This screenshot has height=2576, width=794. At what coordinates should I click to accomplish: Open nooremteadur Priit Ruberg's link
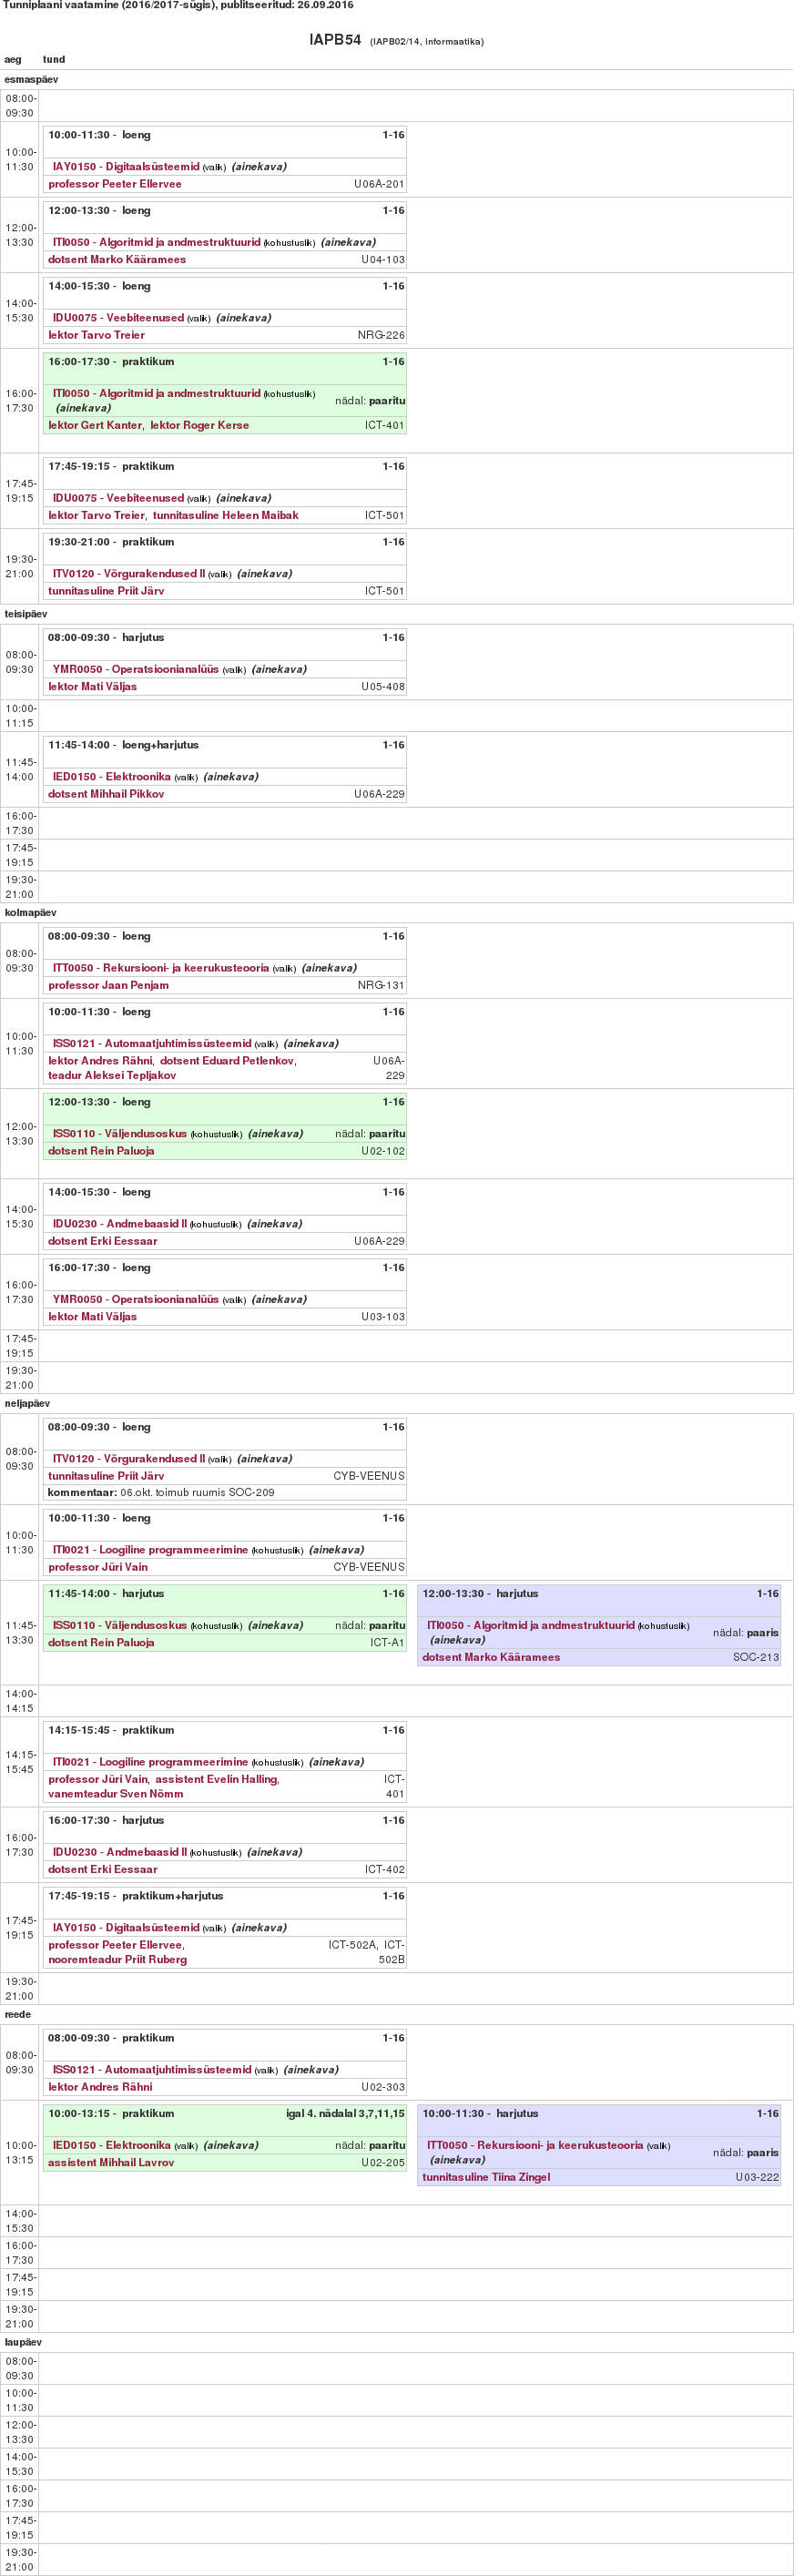click(x=117, y=1959)
